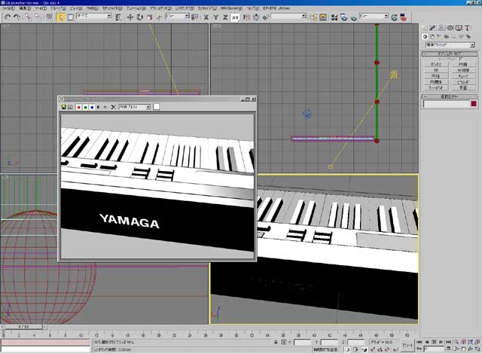
Task: Redo the last undone action
Action: (17, 17)
